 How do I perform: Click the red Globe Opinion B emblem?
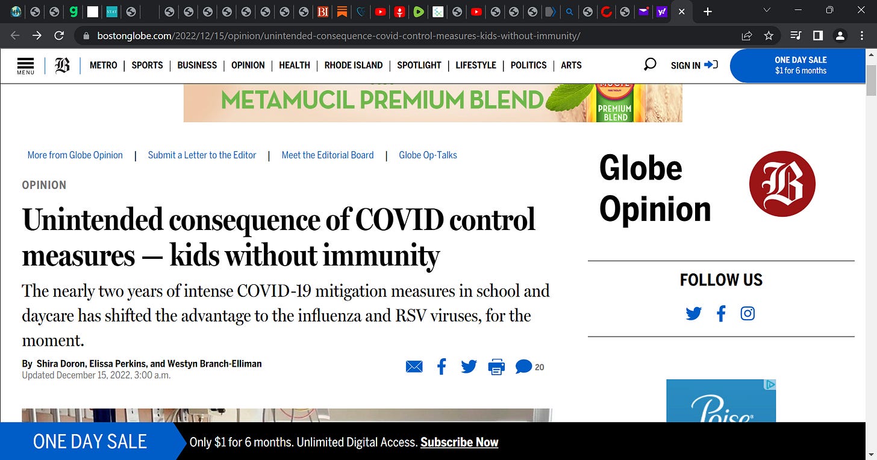tap(782, 184)
